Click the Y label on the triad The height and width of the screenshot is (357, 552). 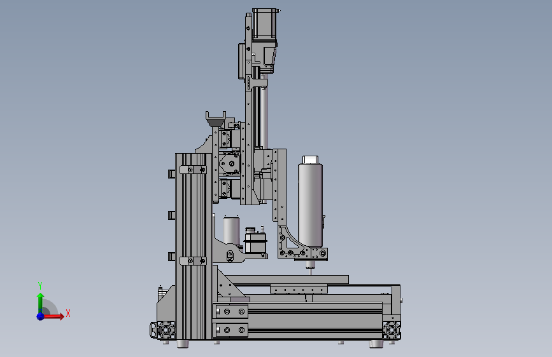click(40, 286)
